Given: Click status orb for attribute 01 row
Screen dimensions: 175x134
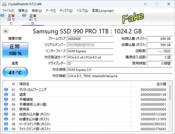Looking at the screenshot, I should (6, 90).
